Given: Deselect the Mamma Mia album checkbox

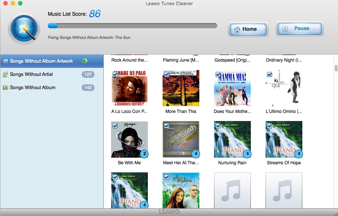Looking at the screenshot, I should pyautogui.click(x=218, y=74).
